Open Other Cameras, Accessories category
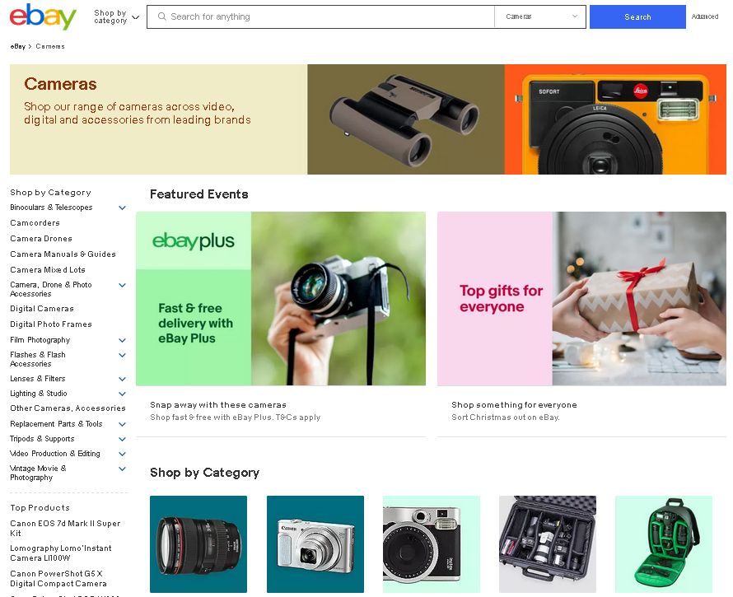The image size is (733, 597). (68, 408)
